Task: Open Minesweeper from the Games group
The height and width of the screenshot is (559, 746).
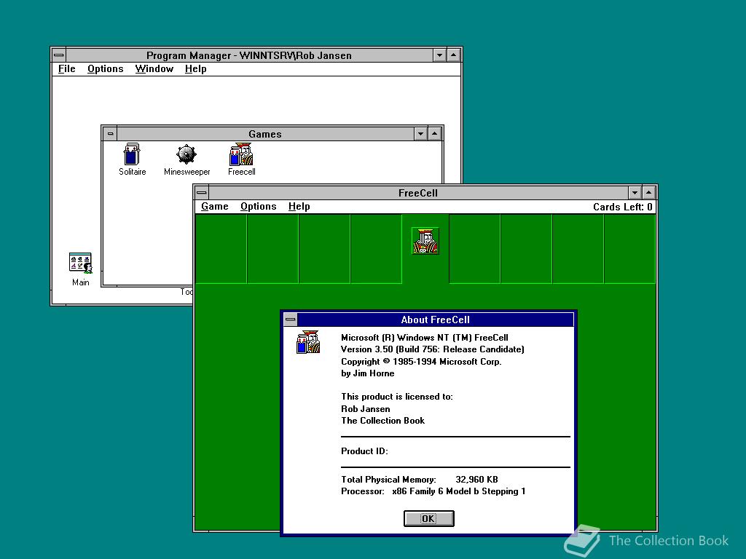Action: tap(186, 154)
